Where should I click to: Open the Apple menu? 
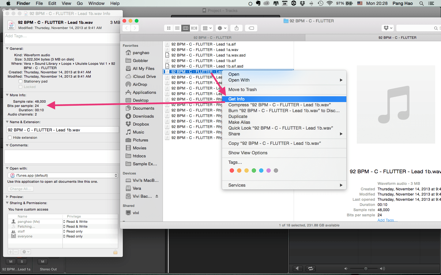[8, 3]
